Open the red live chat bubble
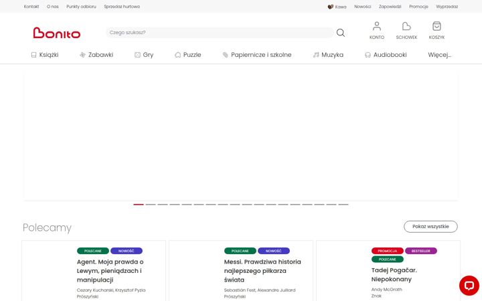The image size is (482, 301). (x=469, y=286)
